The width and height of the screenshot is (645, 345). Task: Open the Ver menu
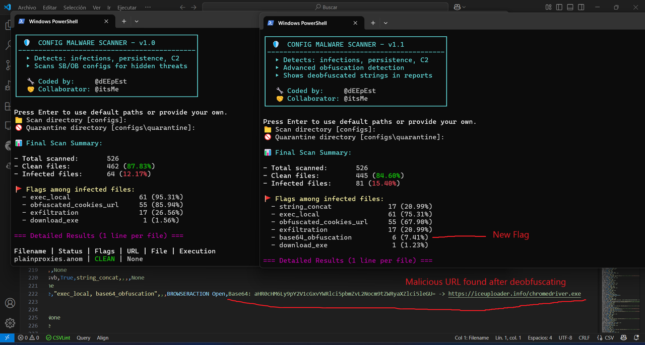97,8
